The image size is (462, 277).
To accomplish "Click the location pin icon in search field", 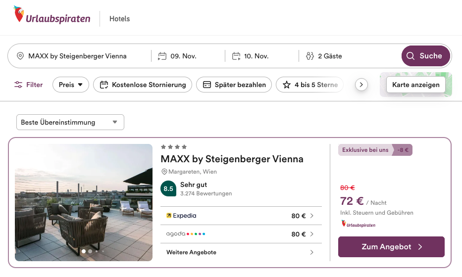I will pos(20,56).
